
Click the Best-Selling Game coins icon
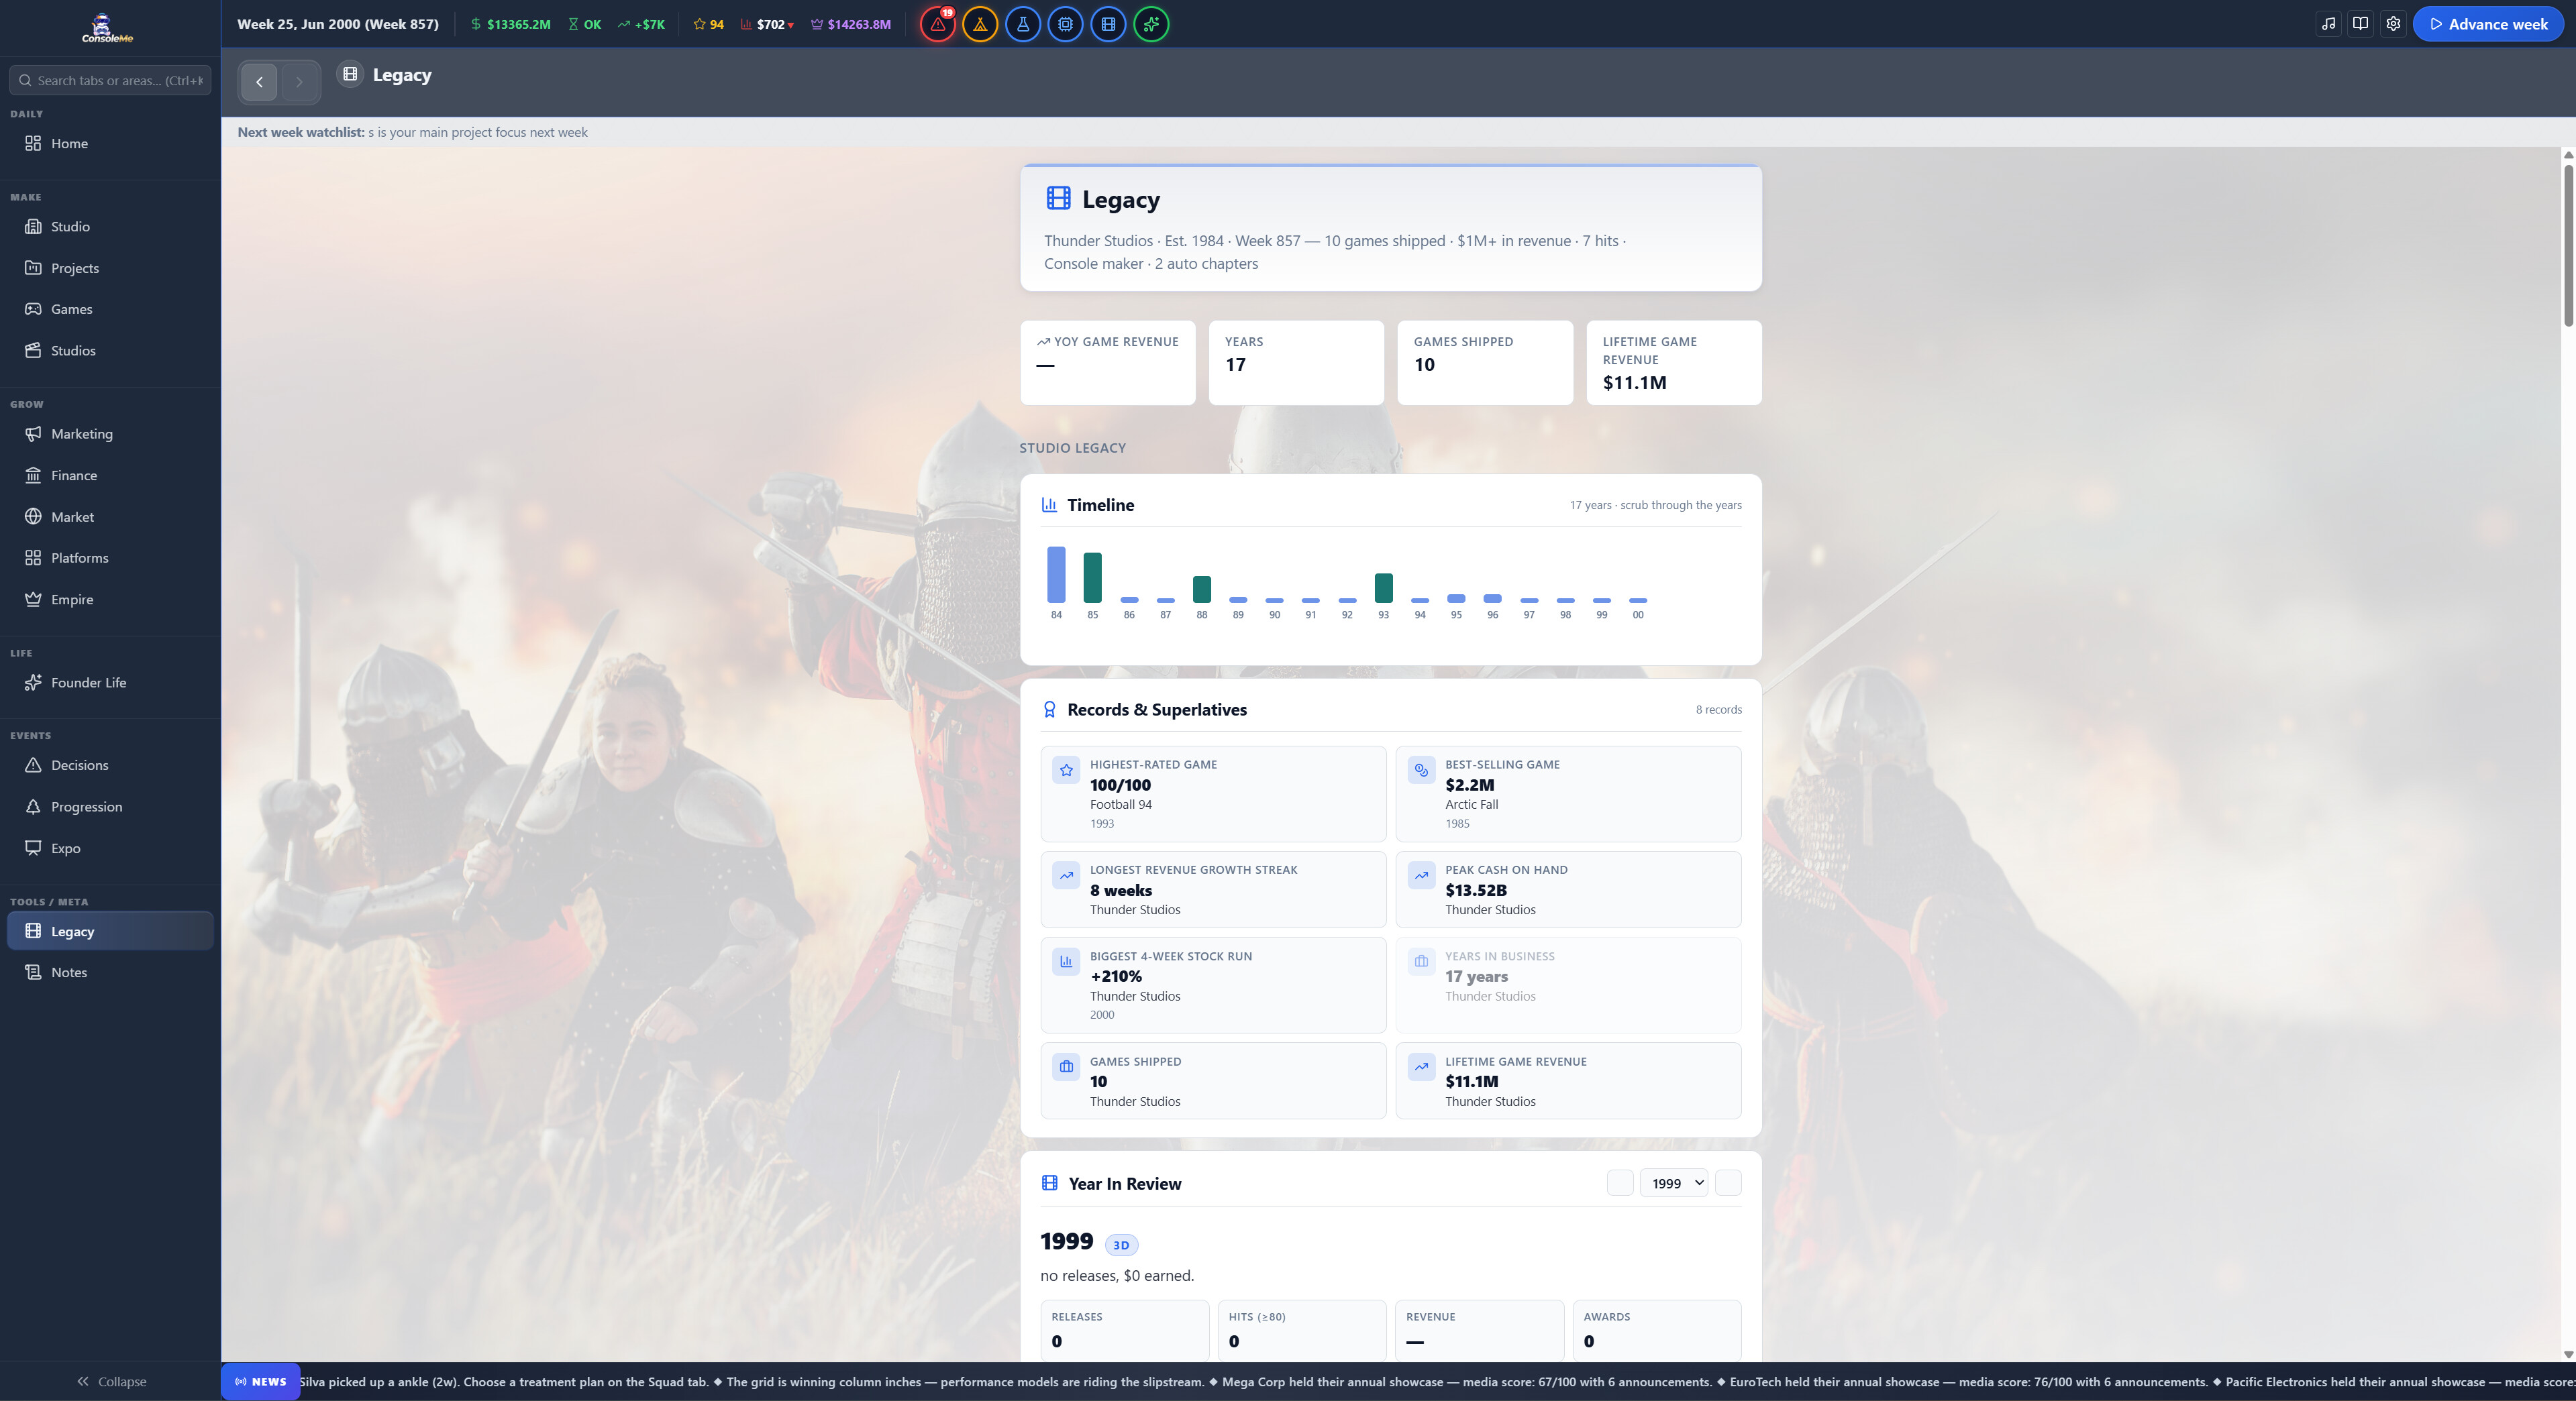(x=1421, y=769)
